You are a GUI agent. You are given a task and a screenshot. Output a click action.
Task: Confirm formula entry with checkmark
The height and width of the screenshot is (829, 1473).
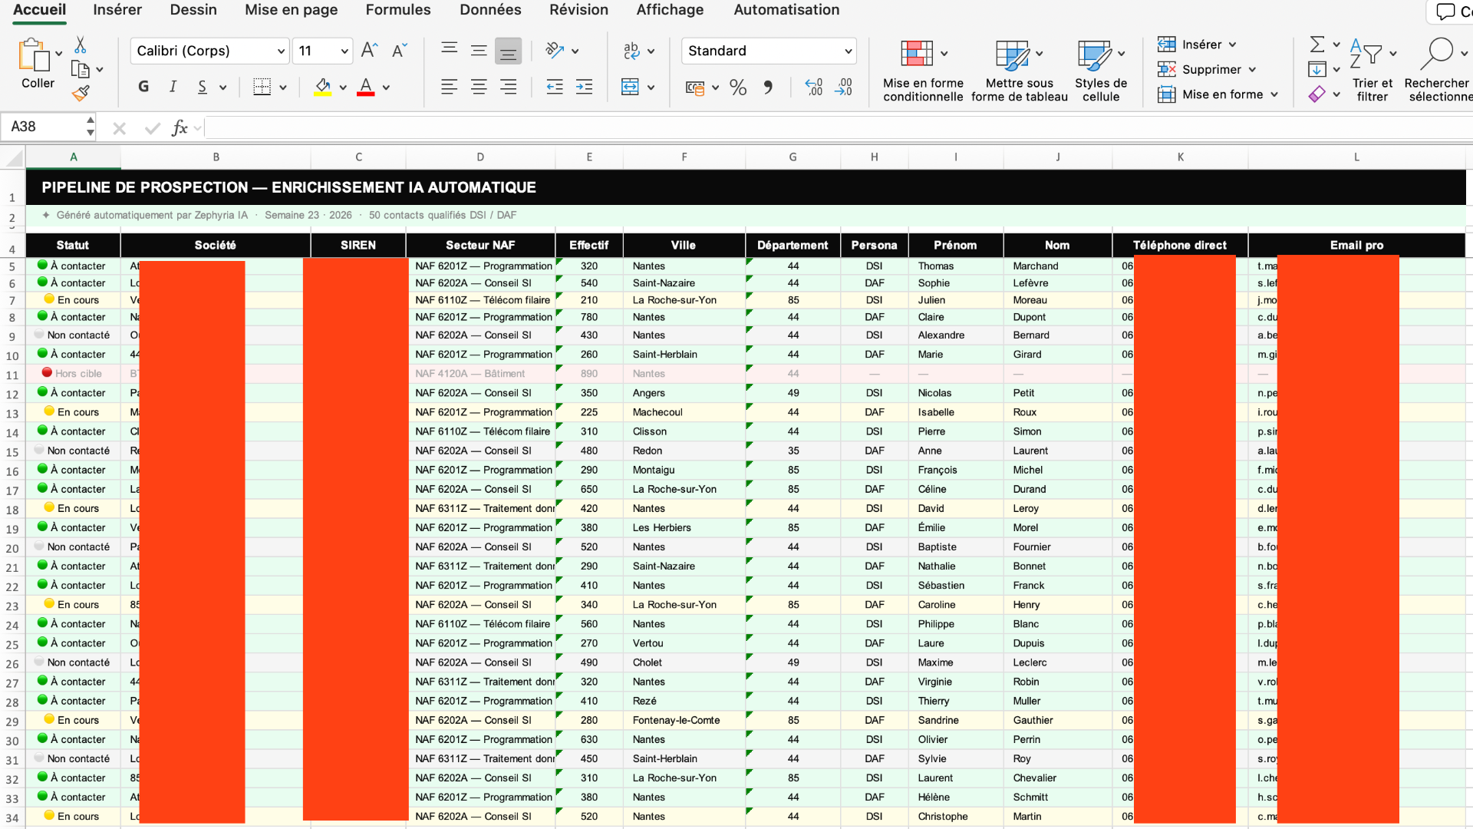(152, 128)
